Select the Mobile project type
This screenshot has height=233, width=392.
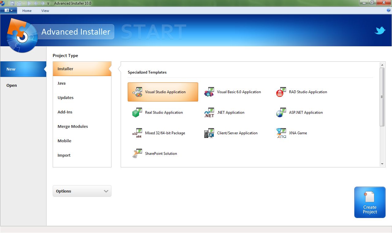pyautogui.click(x=82, y=141)
